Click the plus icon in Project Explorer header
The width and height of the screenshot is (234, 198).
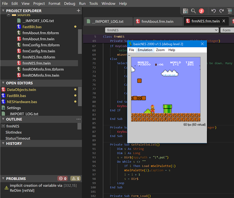[79, 11]
